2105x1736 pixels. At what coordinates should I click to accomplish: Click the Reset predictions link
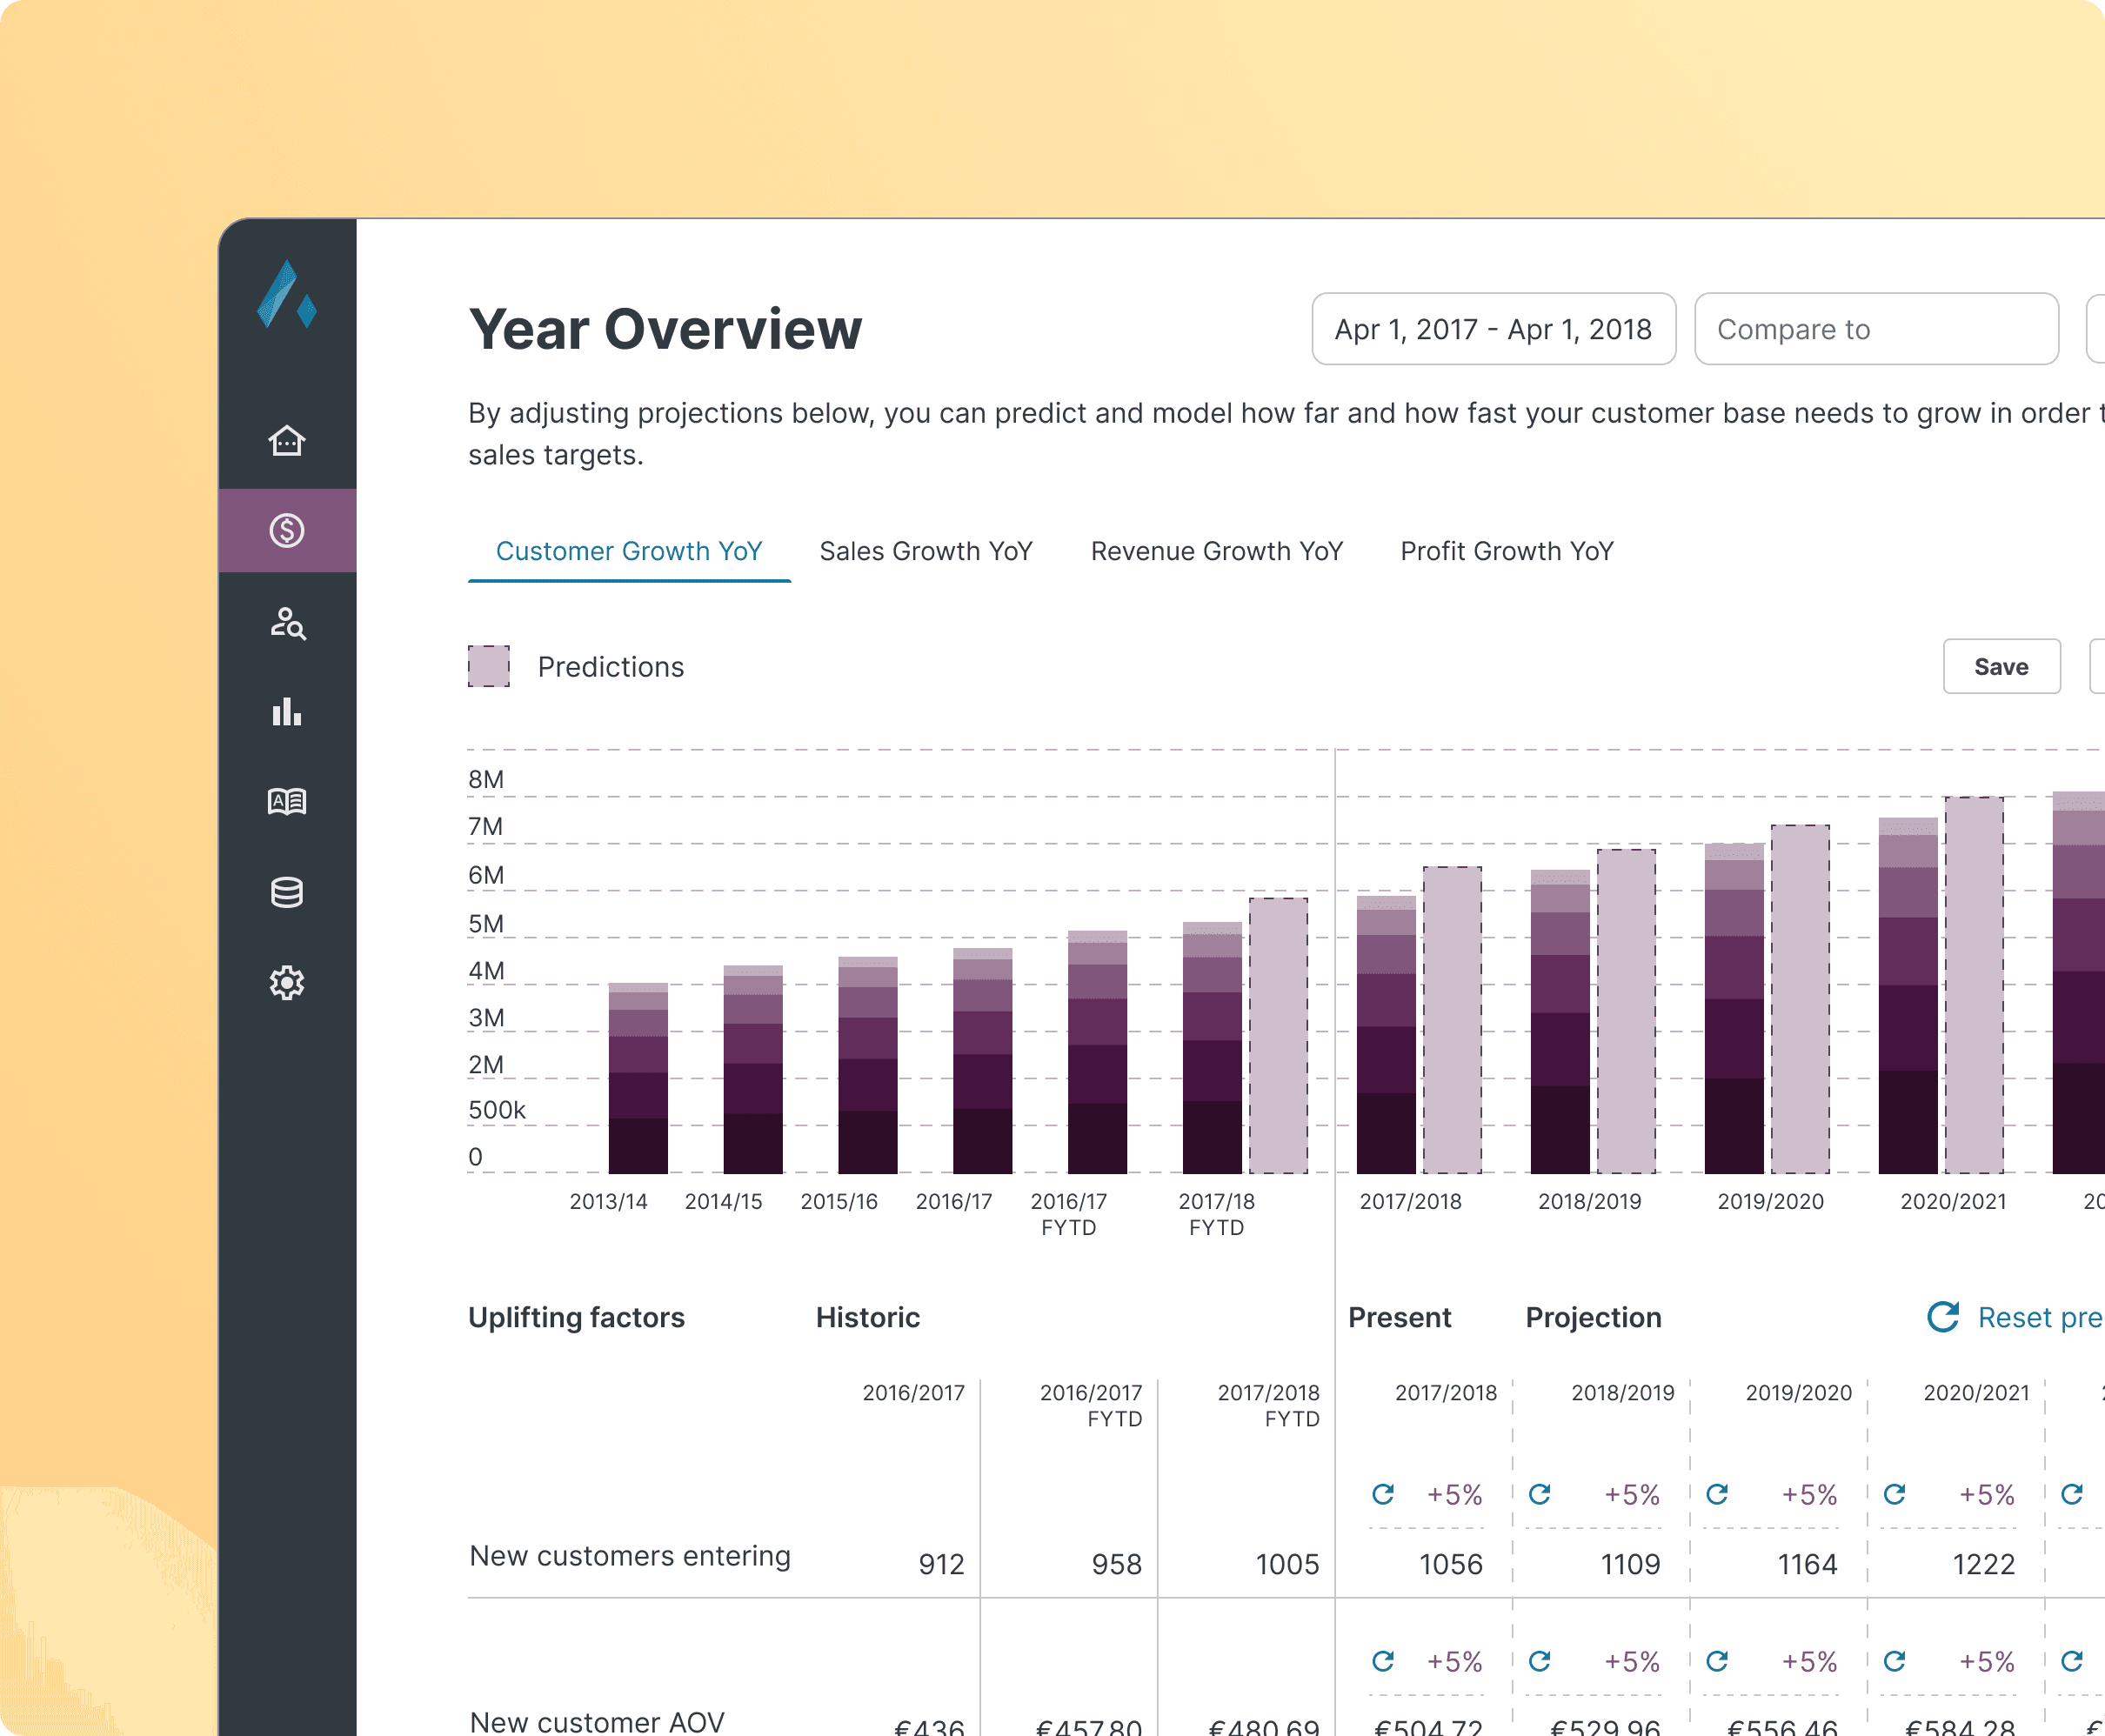point(2040,1317)
